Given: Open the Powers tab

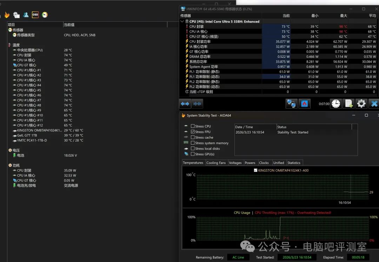Looking at the screenshot, I should point(250,163).
